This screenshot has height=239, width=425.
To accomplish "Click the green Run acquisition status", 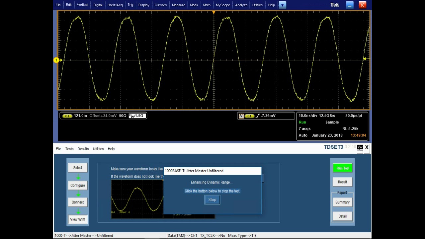I will point(302,122).
